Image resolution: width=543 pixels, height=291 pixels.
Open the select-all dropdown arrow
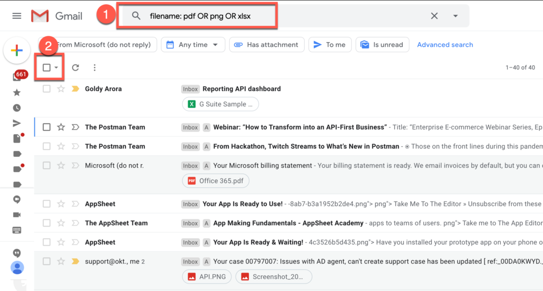(56, 68)
